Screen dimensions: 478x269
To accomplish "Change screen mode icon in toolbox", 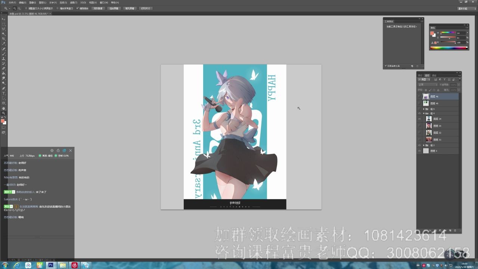I will [4, 133].
